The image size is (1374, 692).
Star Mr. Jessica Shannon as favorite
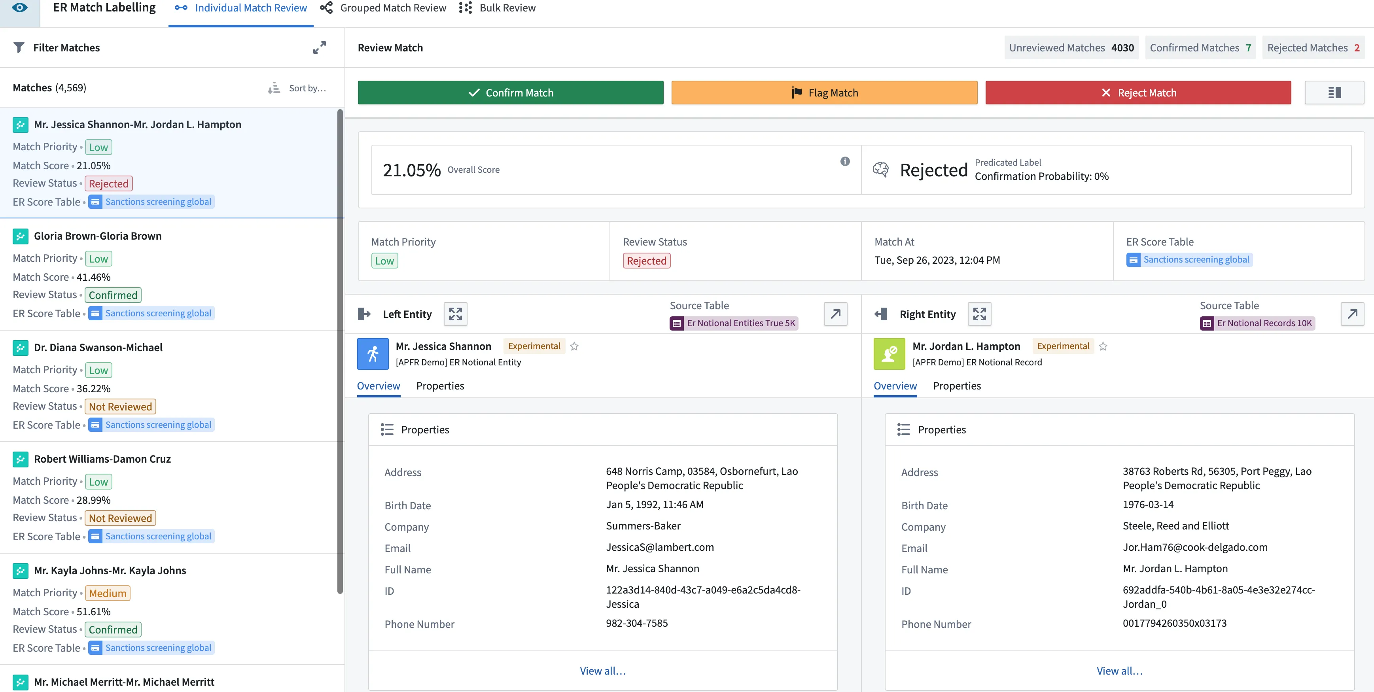coord(574,346)
